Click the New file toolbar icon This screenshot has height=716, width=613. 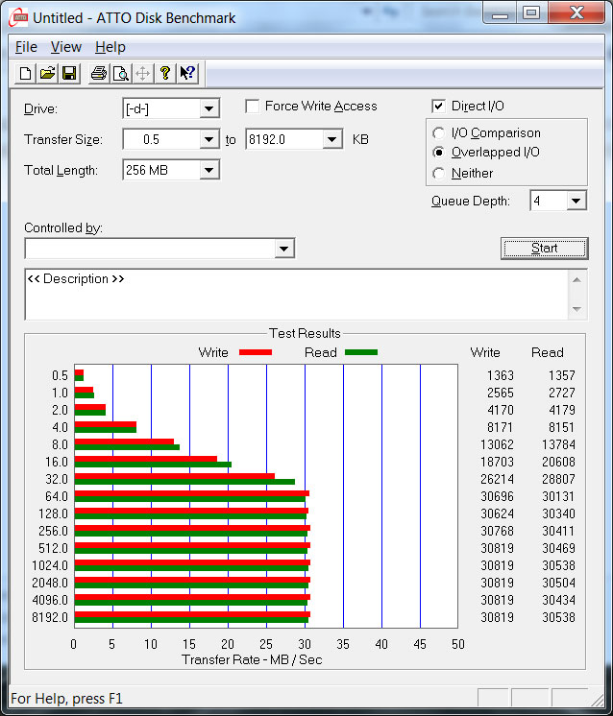tap(26, 73)
